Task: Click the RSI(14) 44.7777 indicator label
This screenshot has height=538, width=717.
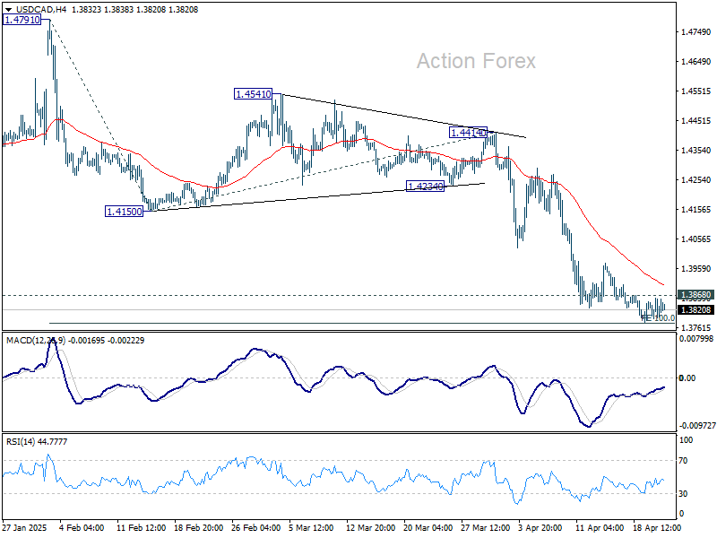Action: pos(37,441)
